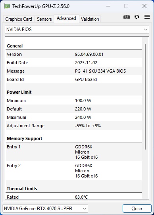Expand the NVIDIA BIOS dropdown
The height and width of the screenshot is (215, 154).
click(x=77, y=30)
